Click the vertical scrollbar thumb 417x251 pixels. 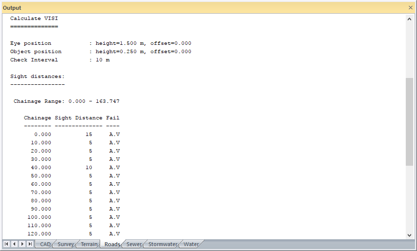[409, 122]
